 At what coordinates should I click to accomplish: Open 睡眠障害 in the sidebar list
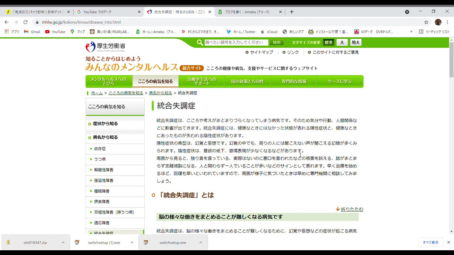102,191
